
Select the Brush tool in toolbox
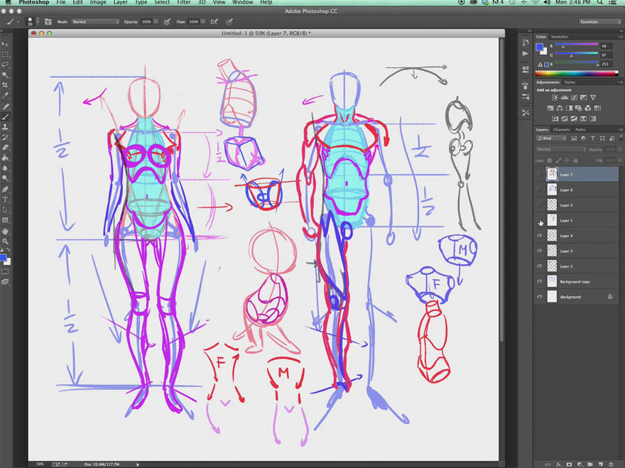[x=5, y=116]
